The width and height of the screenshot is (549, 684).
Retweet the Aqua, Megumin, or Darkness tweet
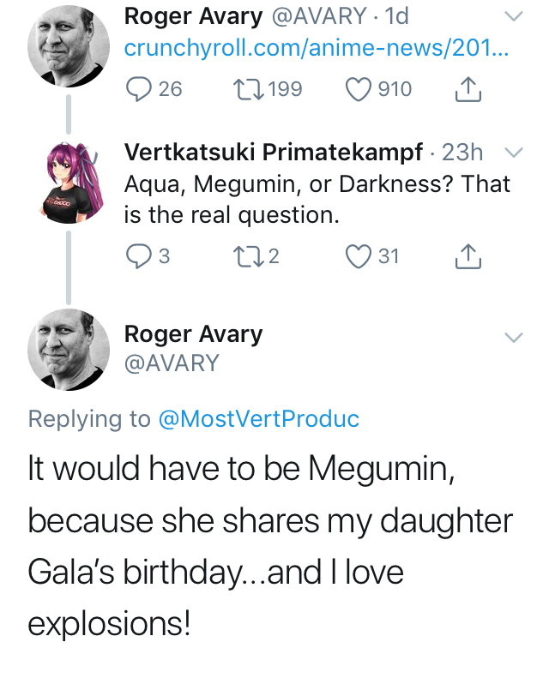tap(247, 255)
